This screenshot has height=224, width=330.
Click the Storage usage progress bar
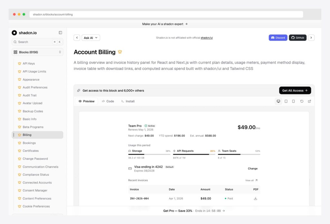coord(149,154)
